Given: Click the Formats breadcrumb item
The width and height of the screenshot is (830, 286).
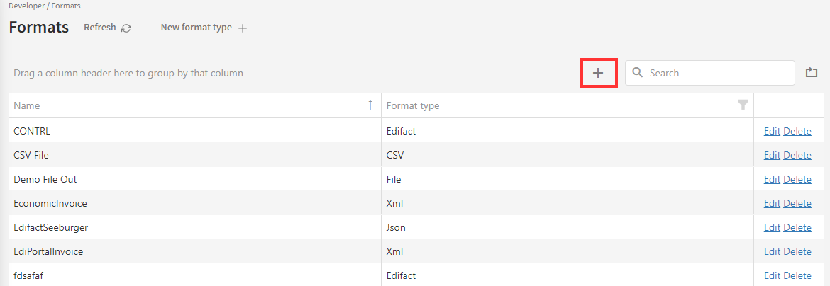Looking at the screenshot, I should (66, 6).
